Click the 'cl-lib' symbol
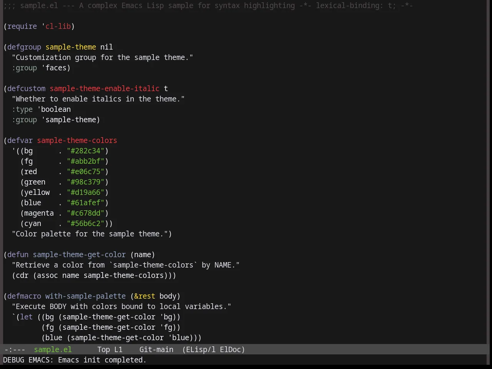The height and width of the screenshot is (369, 492). pyautogui.click(x=58, y=26)
